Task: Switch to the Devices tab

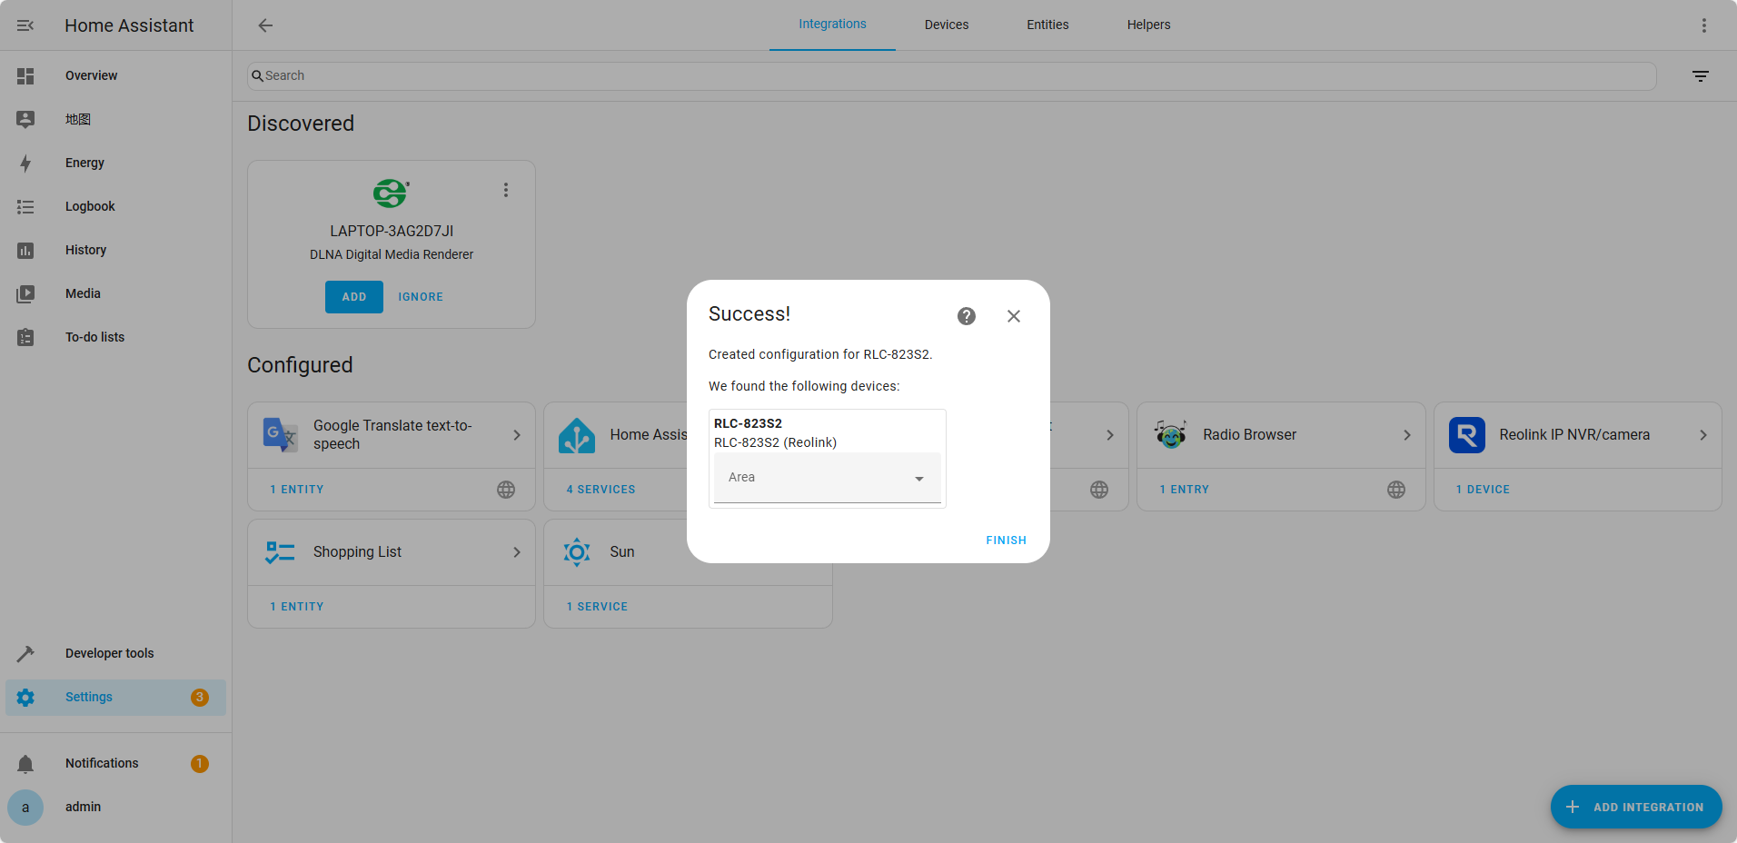Action: pos(947,25)
